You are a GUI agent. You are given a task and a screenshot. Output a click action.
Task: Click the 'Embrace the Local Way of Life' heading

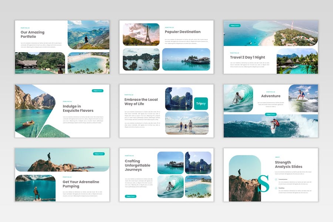point(141,102)
